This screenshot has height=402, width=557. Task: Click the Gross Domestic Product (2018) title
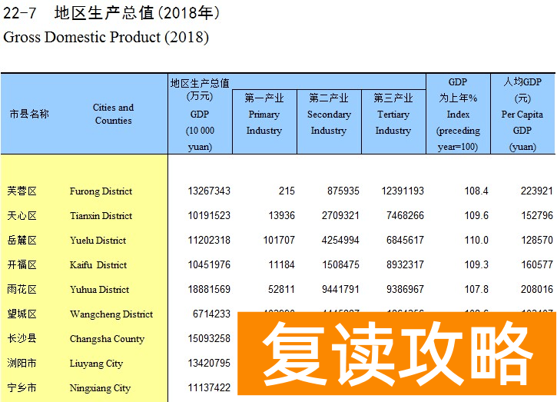(106, 37)
